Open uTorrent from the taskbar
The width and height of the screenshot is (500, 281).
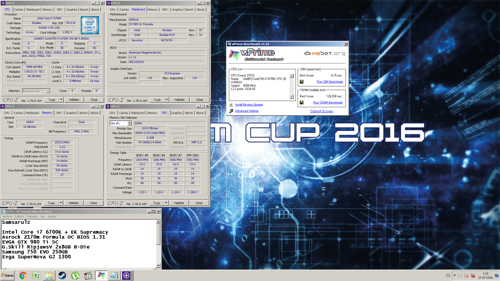coord(75,276)
